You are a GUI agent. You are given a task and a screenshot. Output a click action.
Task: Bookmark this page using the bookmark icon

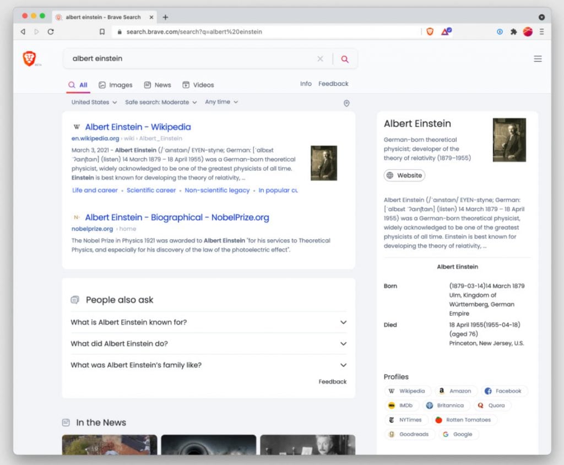pos(102,31)
